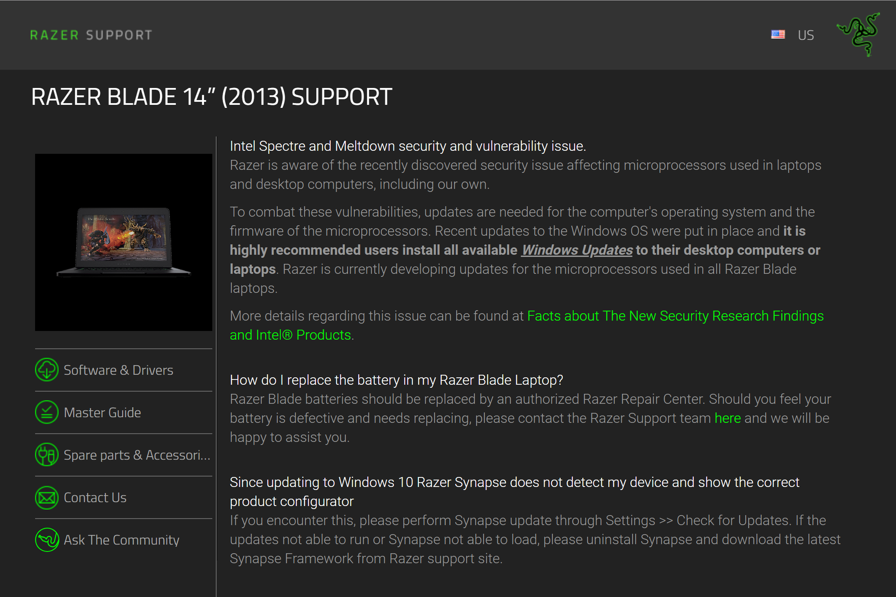Click the Software & Drivers cloud download icon
Screen dimensions: 896x597
(47, 370)
